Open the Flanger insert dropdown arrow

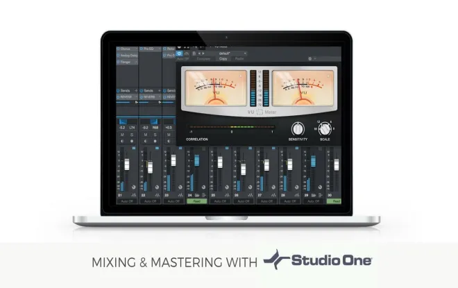coord(136,62)
